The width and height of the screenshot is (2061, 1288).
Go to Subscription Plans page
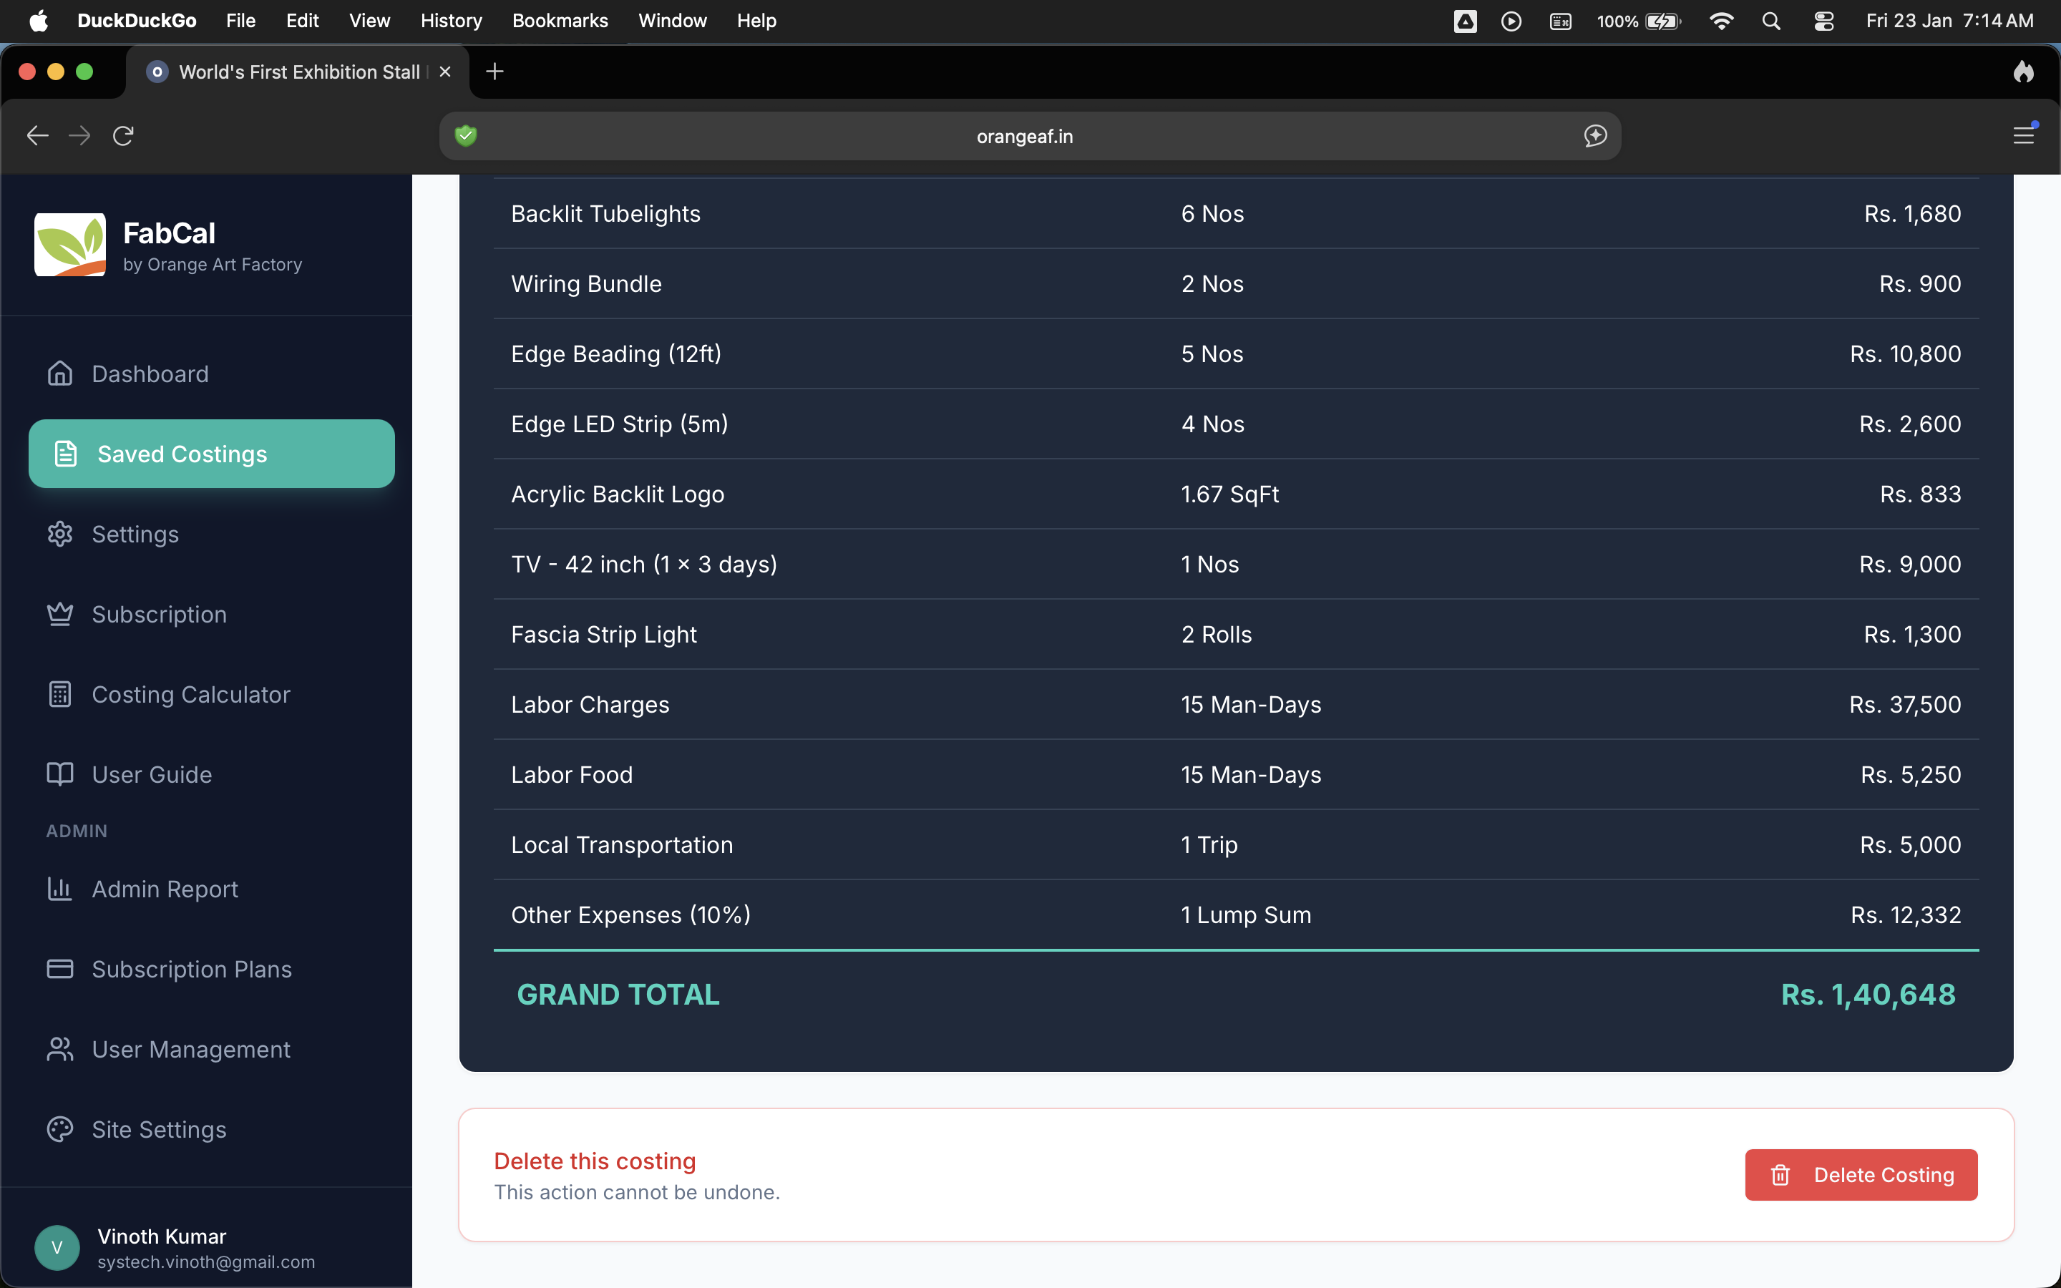pyautogui.click(x=192, y=969)
